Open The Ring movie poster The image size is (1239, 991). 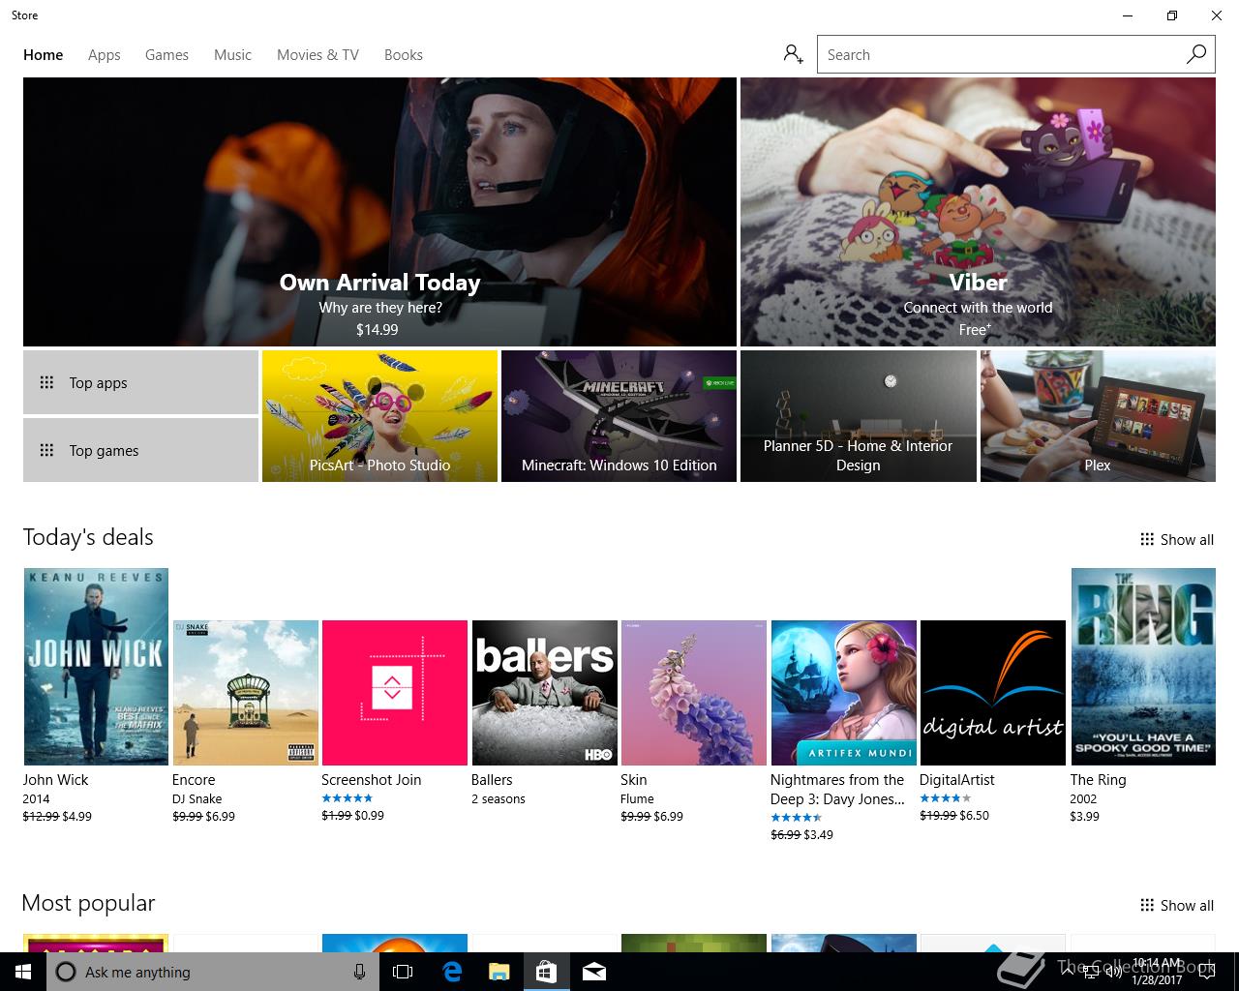point(1142,667)
